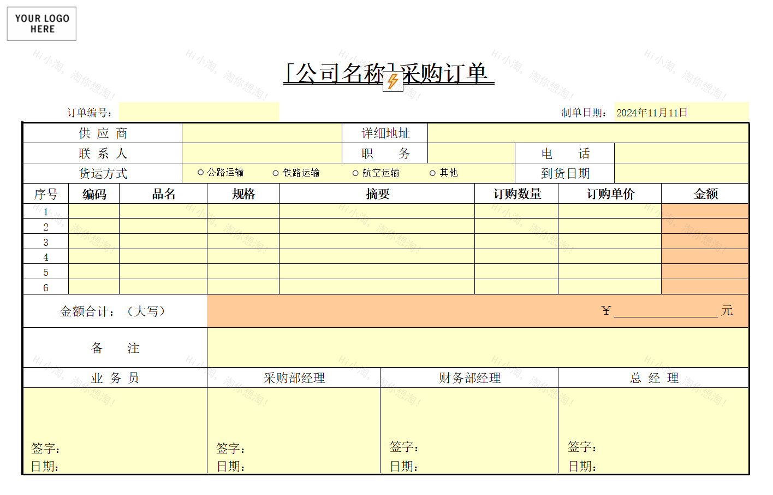Viewport: 773px width, 495px height.
Task: Click the 订单编号 input field
Action: (199, 112)
